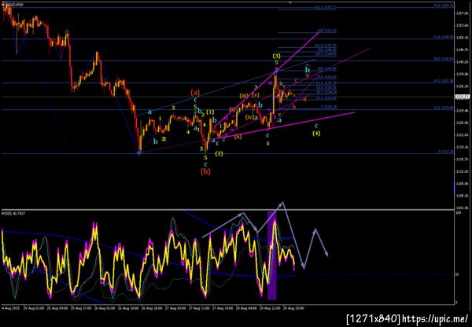Click the 1129.46 price scale value
Viewport: 472px width, 327px height.
pos(461,111)
